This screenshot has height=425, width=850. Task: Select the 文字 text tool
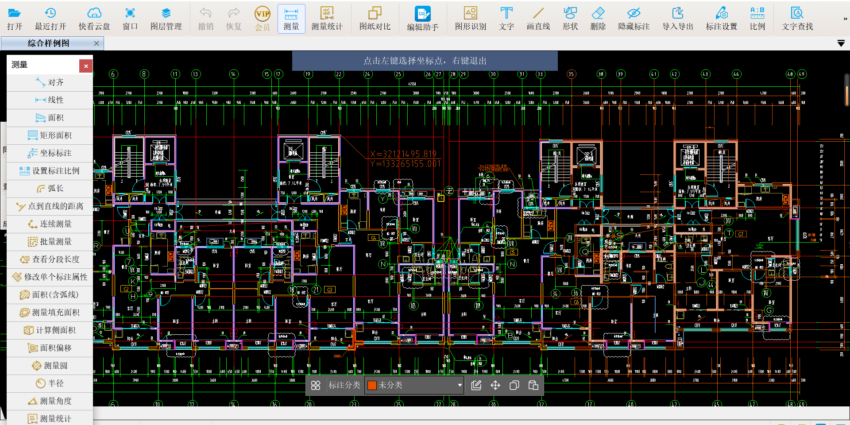506,19
